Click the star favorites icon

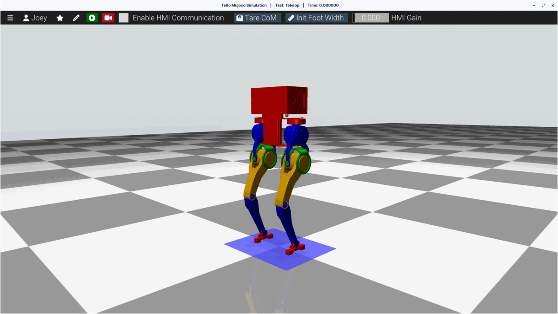(x=60, y=18)
